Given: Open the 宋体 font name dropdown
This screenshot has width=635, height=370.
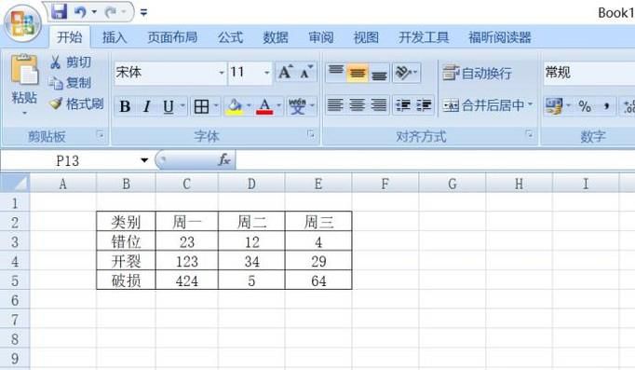Looking at the screenshot, I should click(222, 73).
